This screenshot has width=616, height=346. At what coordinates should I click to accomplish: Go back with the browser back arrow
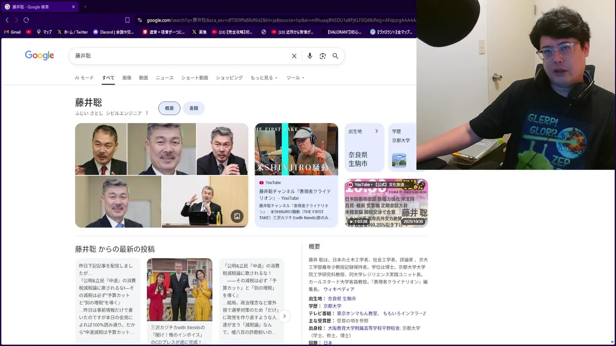(7, 20)
